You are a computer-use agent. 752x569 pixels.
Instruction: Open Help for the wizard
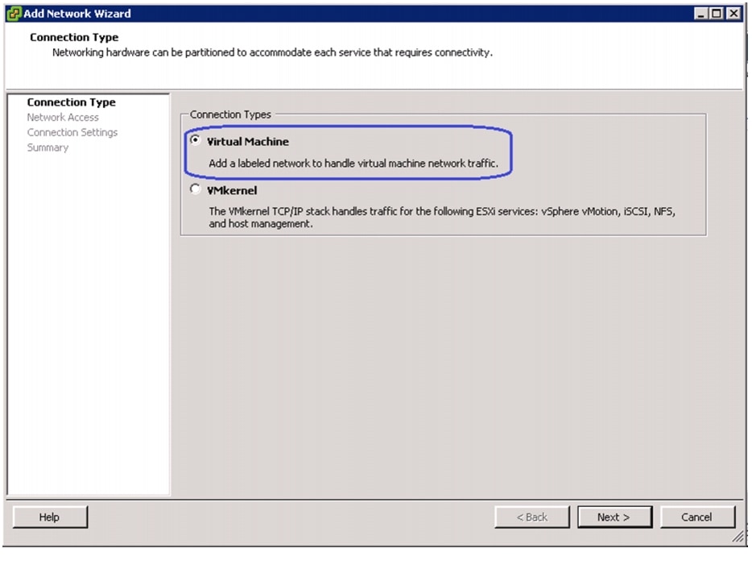coord(50,517)
